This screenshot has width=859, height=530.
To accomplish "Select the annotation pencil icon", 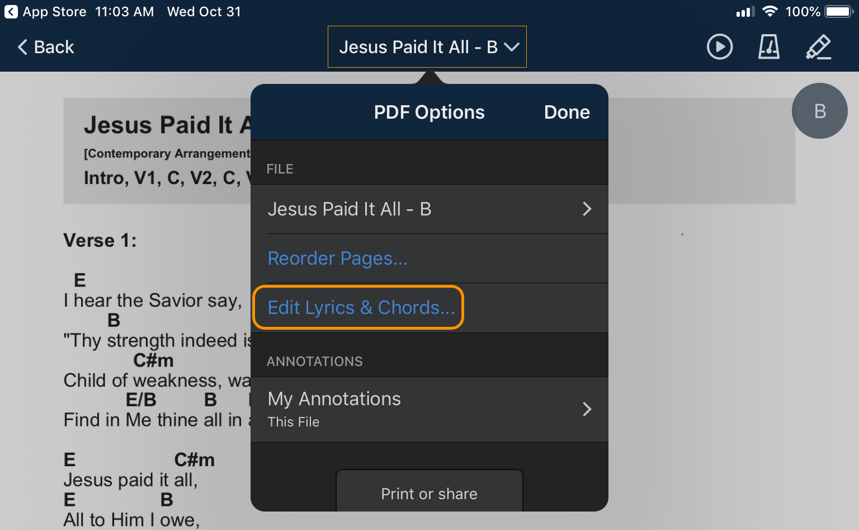I will tap(818, 47).
